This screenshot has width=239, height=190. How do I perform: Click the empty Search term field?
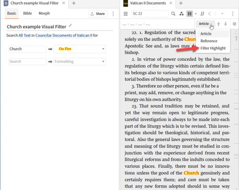(27, 61)
